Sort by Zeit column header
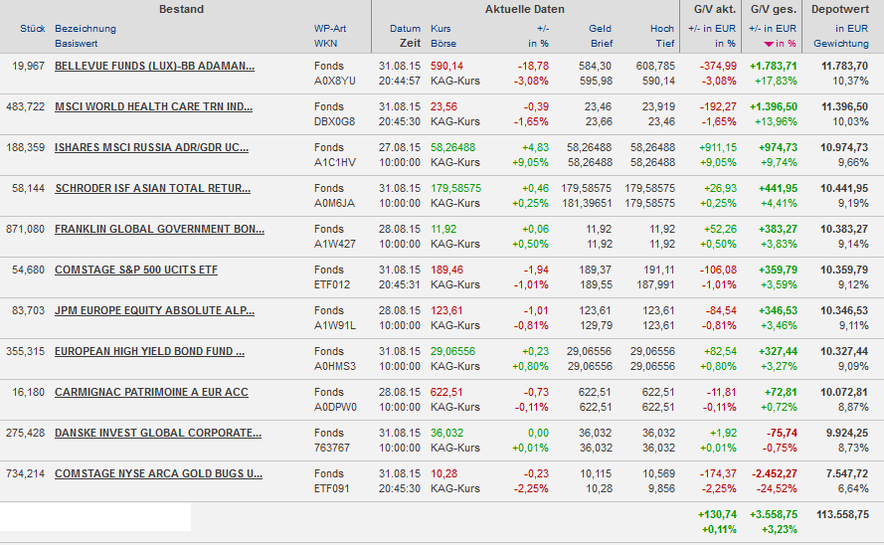 click(x=410, y=44)
